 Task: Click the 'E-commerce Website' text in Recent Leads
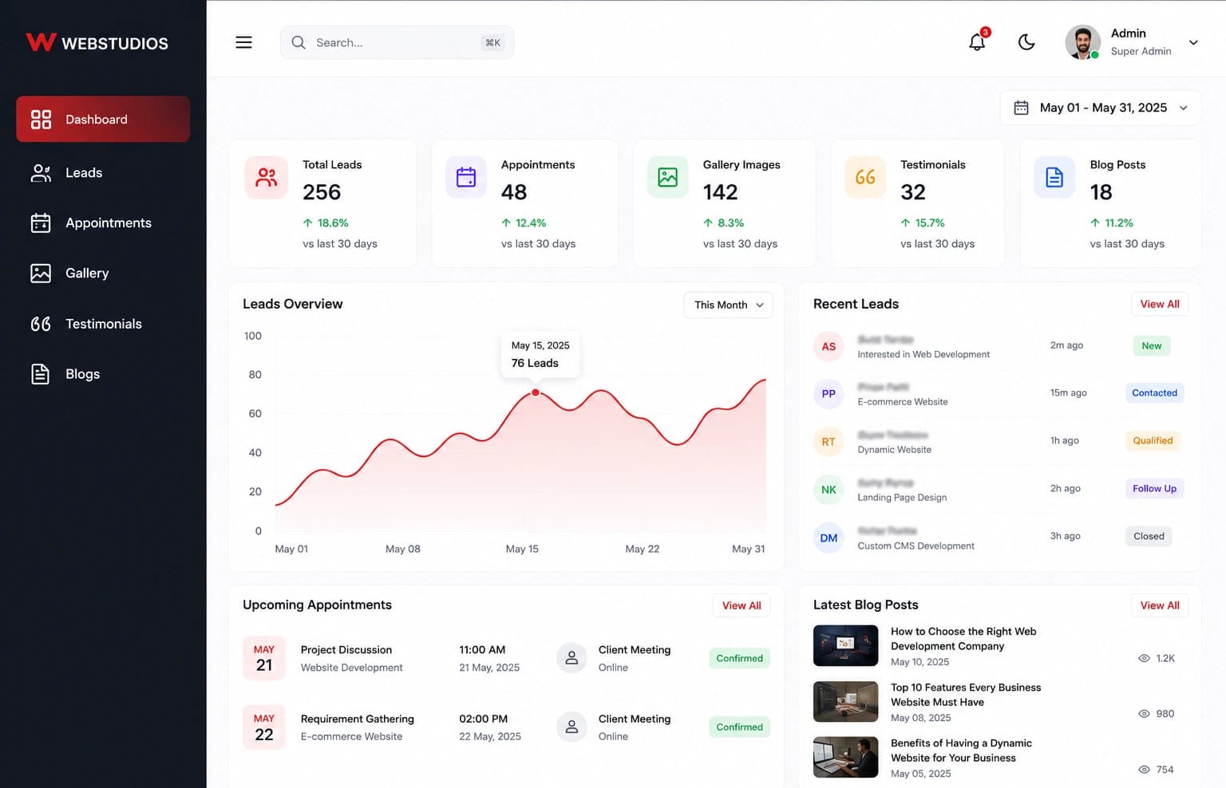(903, 402)
